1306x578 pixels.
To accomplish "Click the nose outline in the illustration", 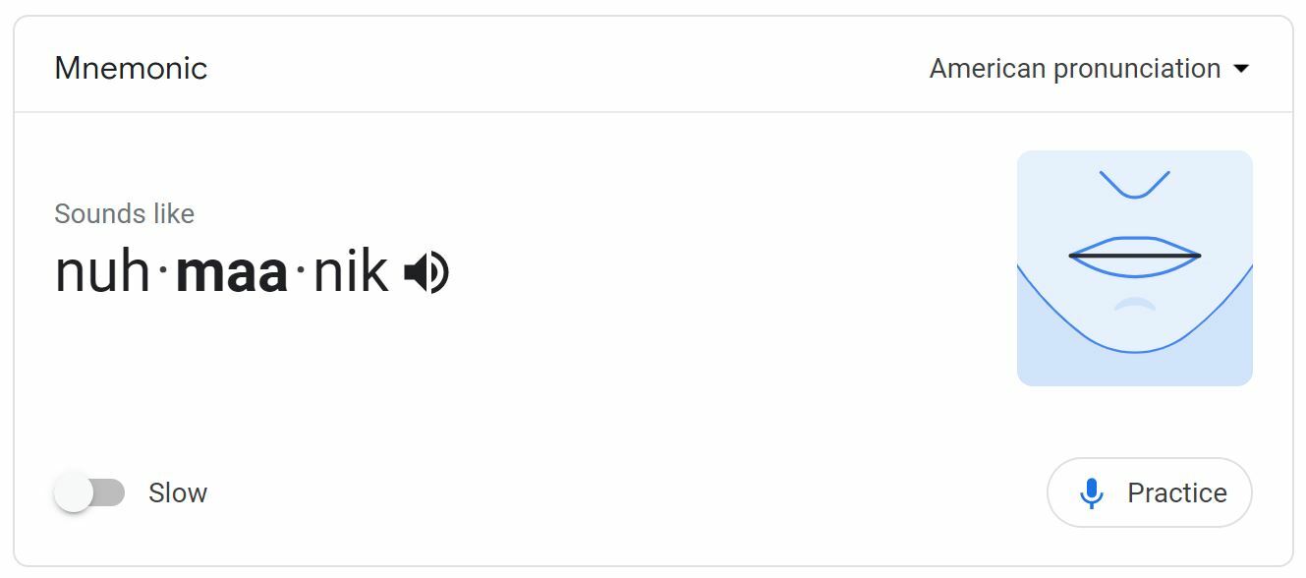I will pyautogui.click(x=1134, y=186).
